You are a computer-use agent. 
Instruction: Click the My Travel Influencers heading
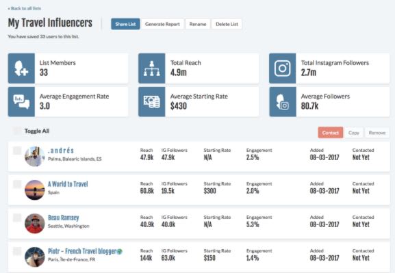pos(50,23)
